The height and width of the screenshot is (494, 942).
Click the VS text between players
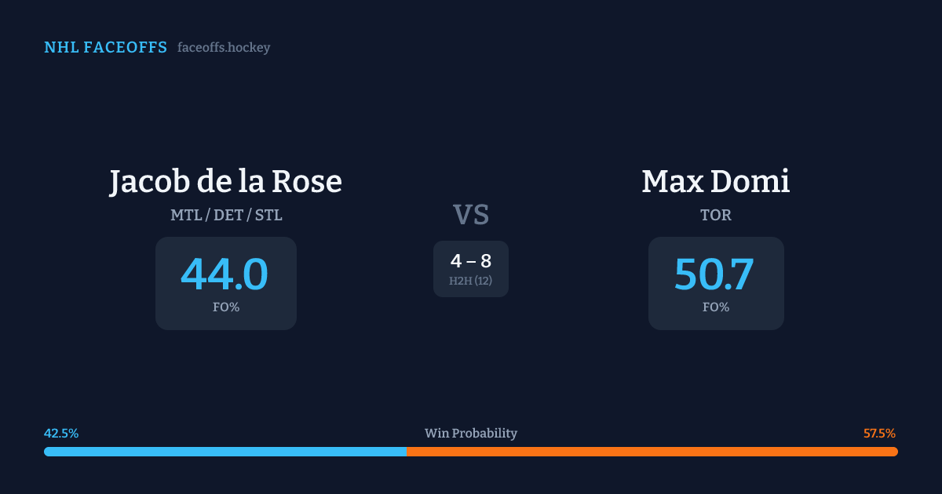(x=471, y=214)
